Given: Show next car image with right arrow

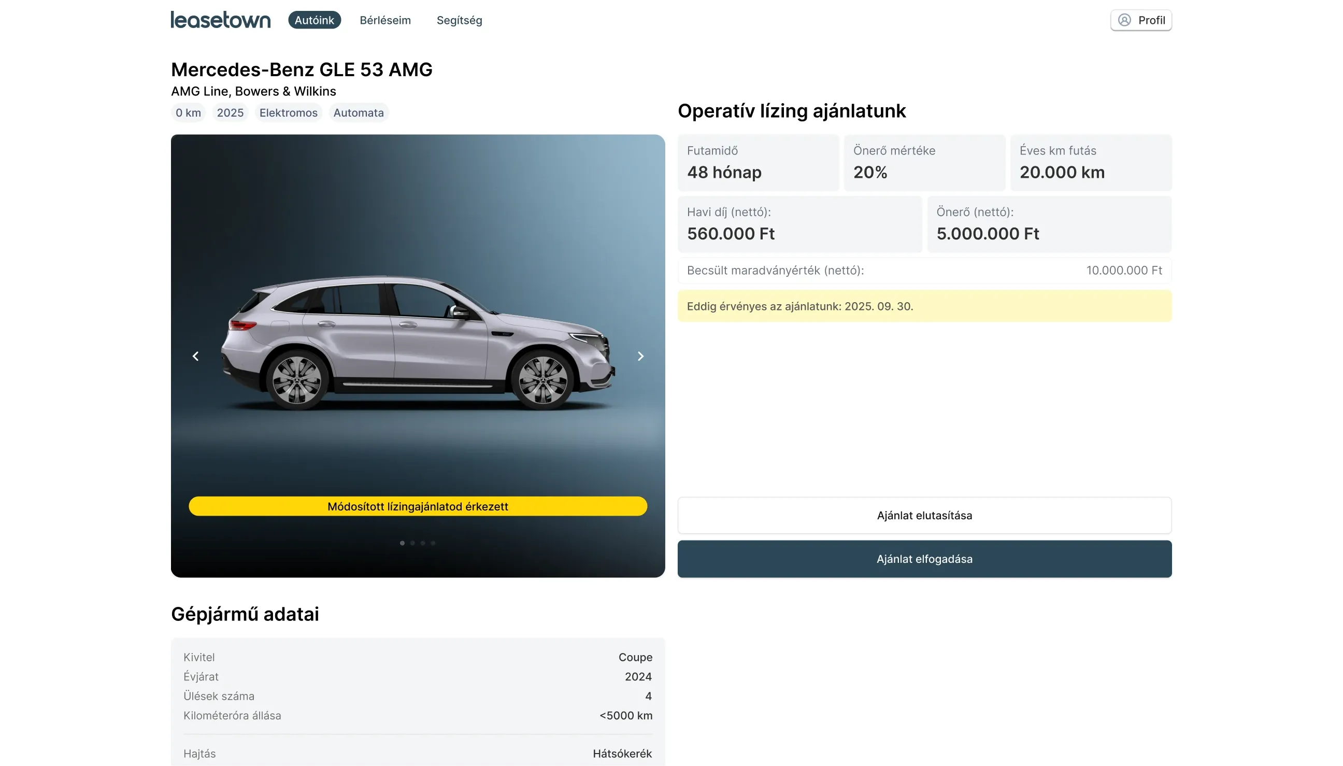Looking at the screenshot, I should [640, 356].
